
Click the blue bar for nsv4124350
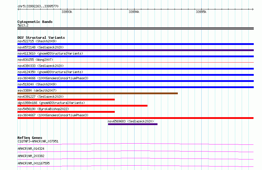pos(135,75)
